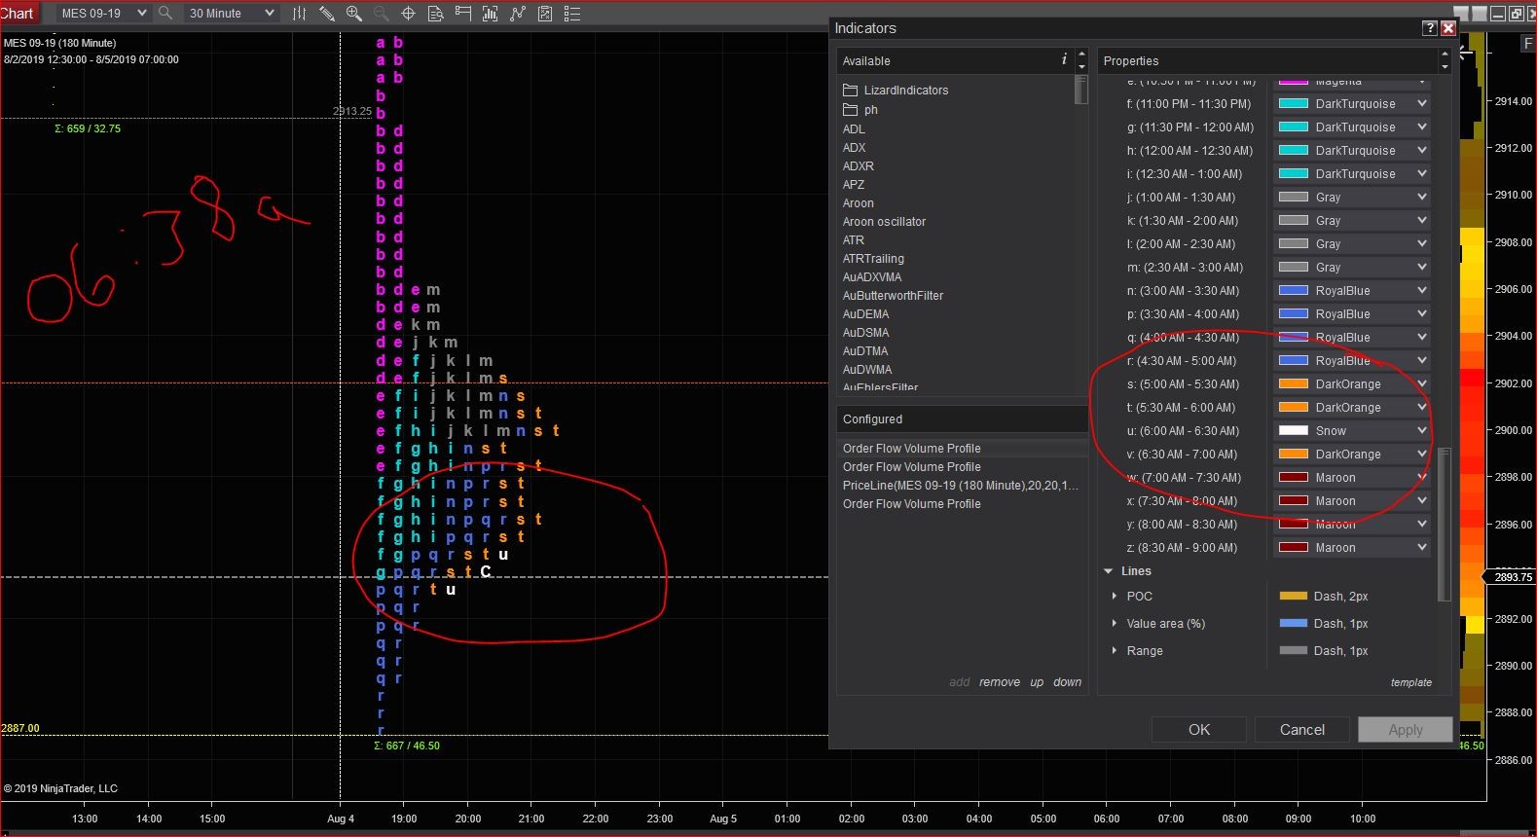
Task: Select the AuDWMA indicator
Action: (x=867, y=370)
